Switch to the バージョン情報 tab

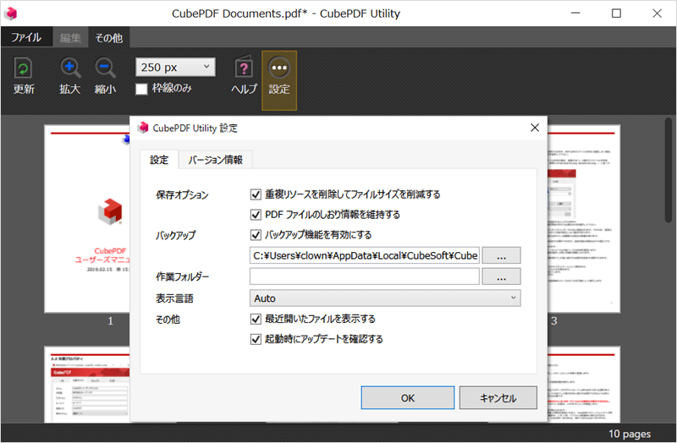216,160
